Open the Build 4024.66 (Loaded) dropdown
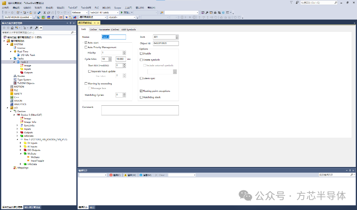The height and width of the screenshot is (210, 357). (x=18, y=17)
